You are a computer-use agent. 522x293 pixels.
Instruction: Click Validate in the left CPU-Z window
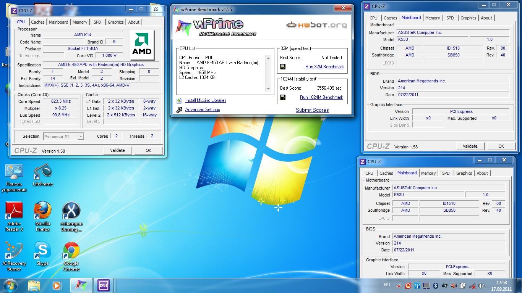pos(117,150)
